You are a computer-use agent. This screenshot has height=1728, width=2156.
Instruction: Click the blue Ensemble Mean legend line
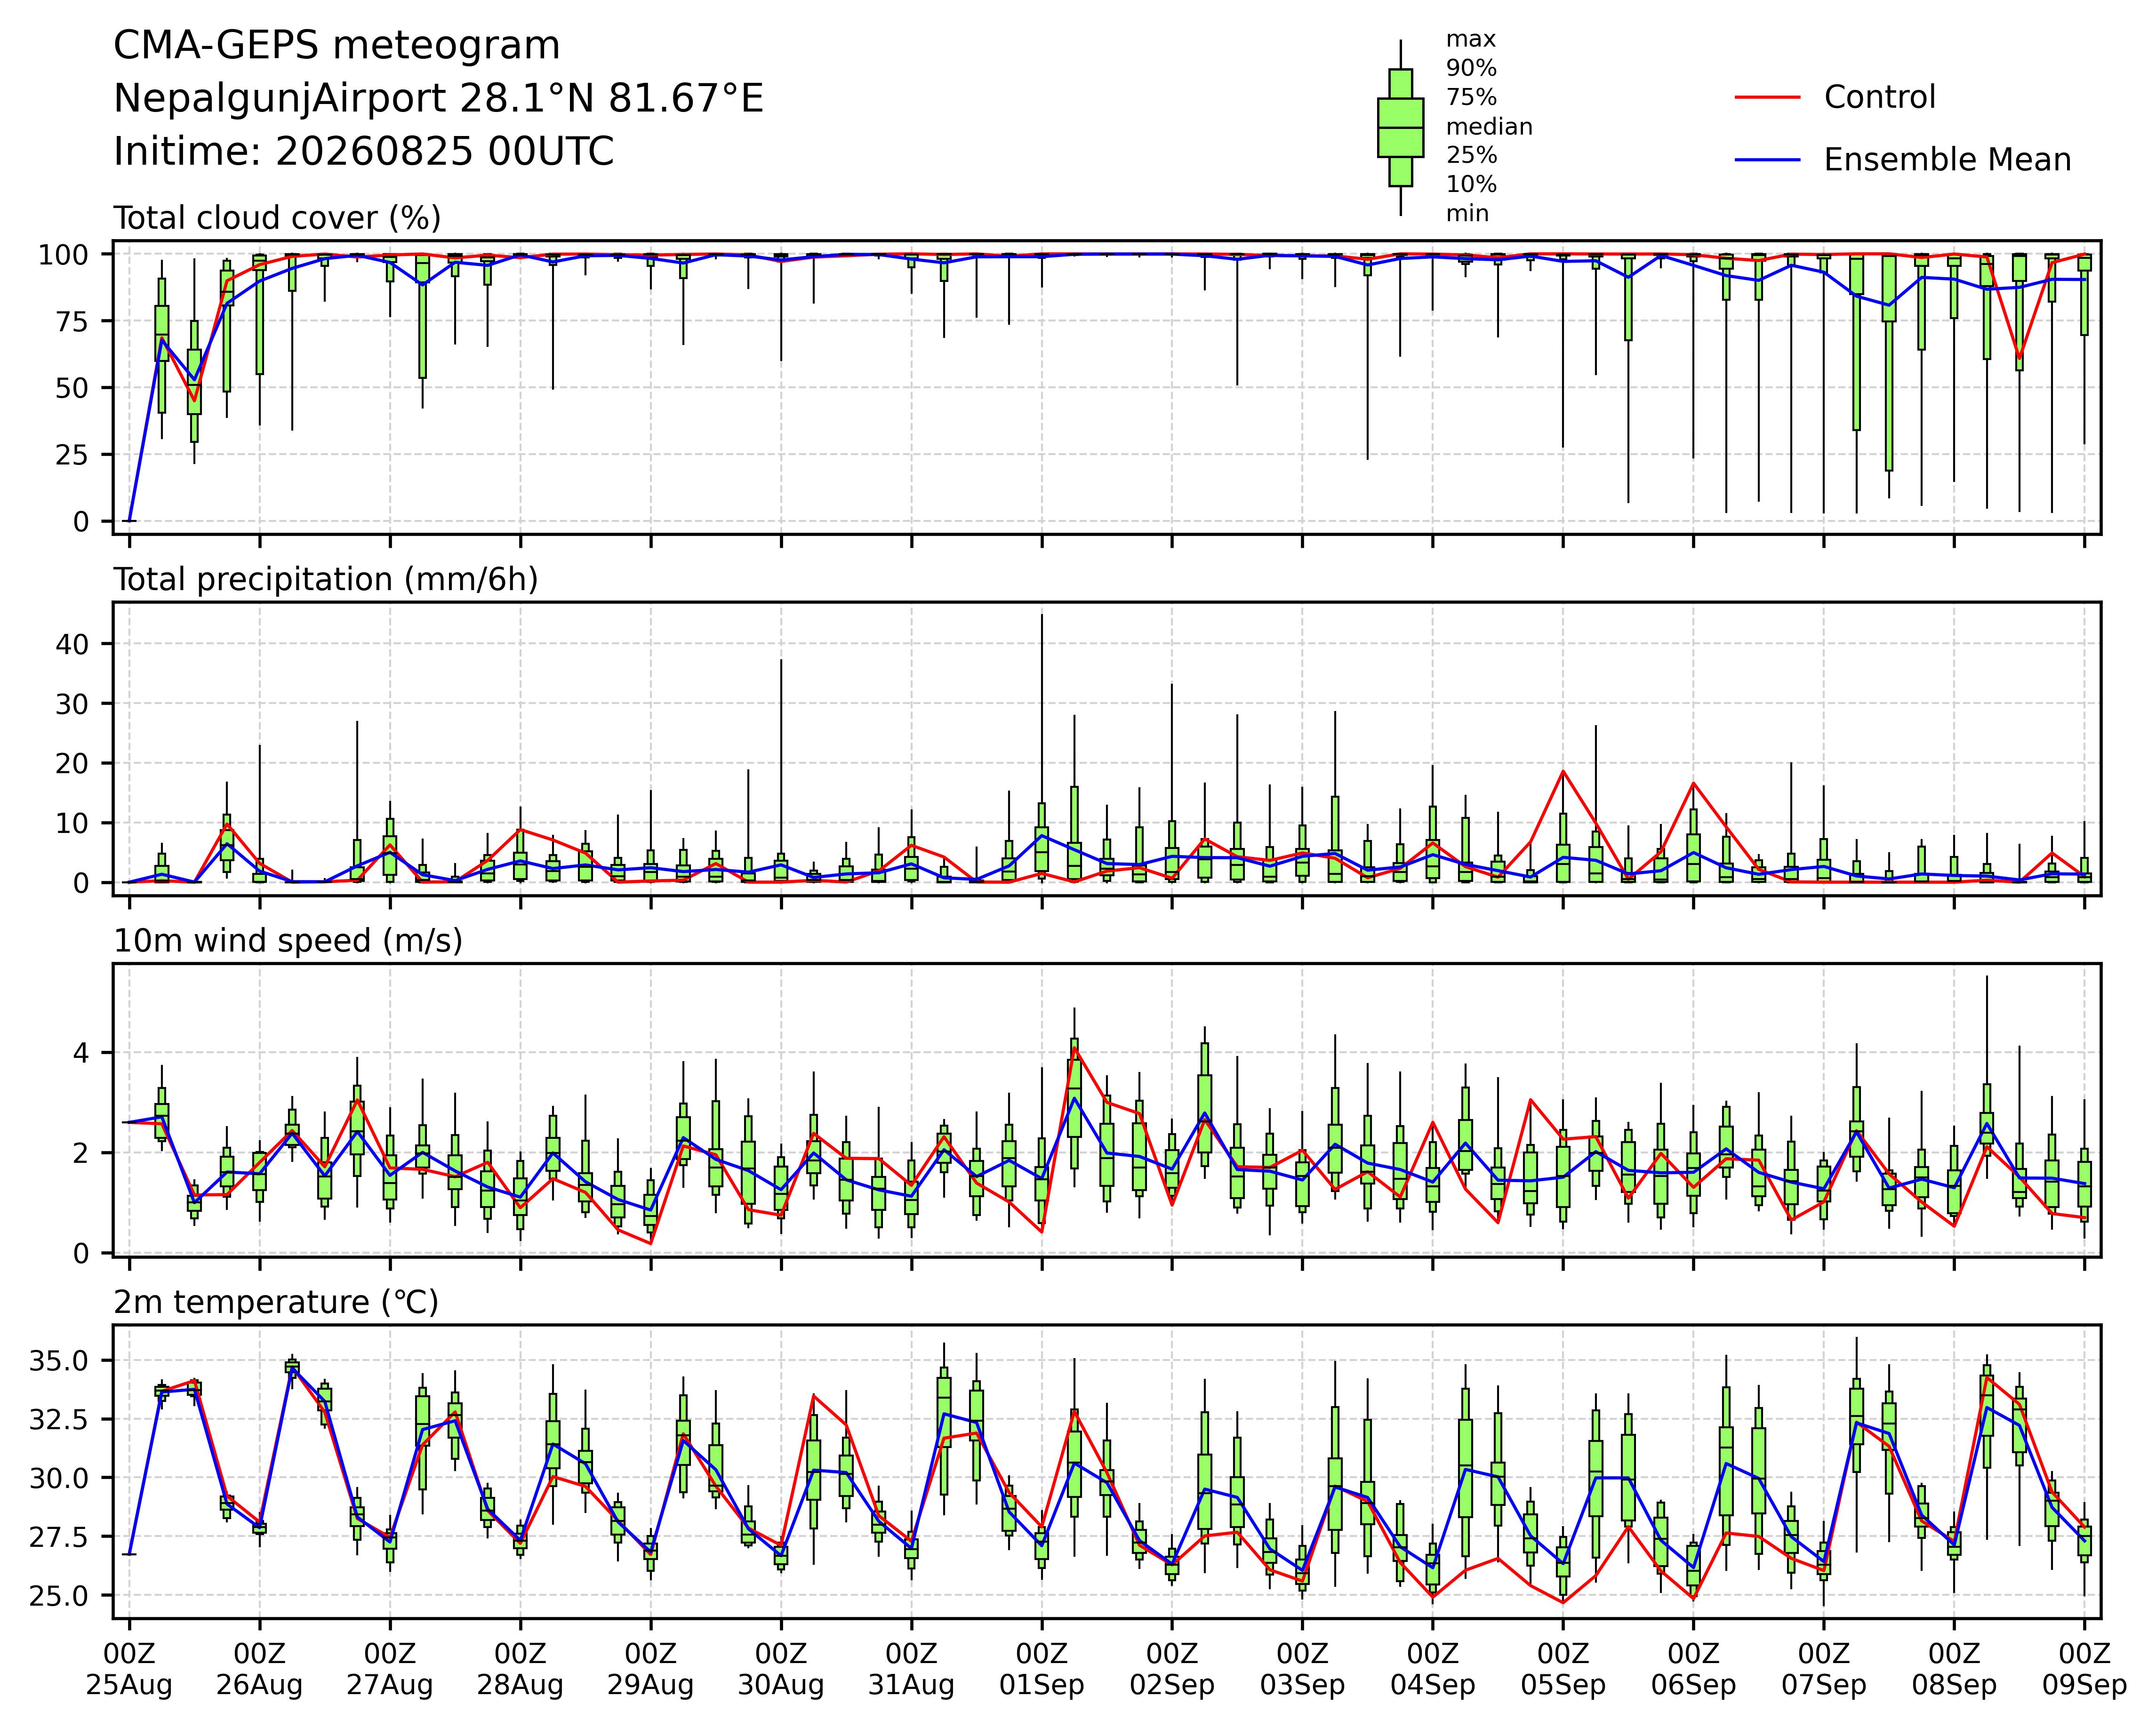[x=1767, y=160]
